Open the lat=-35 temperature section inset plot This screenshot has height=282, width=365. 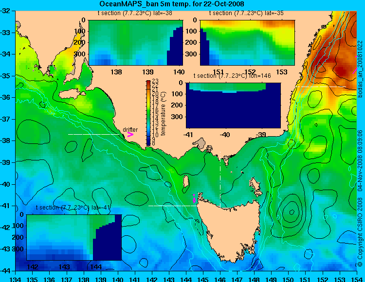(x=247, y=43)
